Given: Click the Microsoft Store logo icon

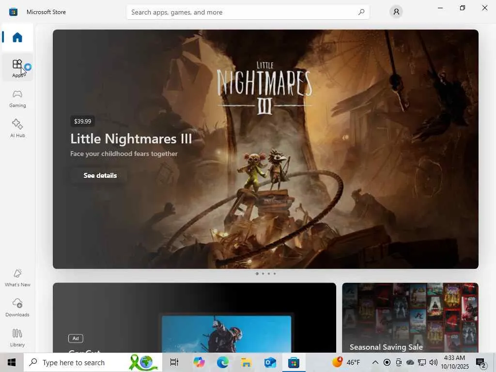Looking at the screenshot, I should coord(13,12).
